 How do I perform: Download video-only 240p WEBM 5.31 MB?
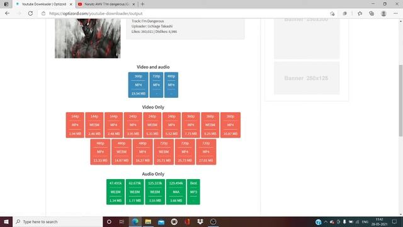152,125
